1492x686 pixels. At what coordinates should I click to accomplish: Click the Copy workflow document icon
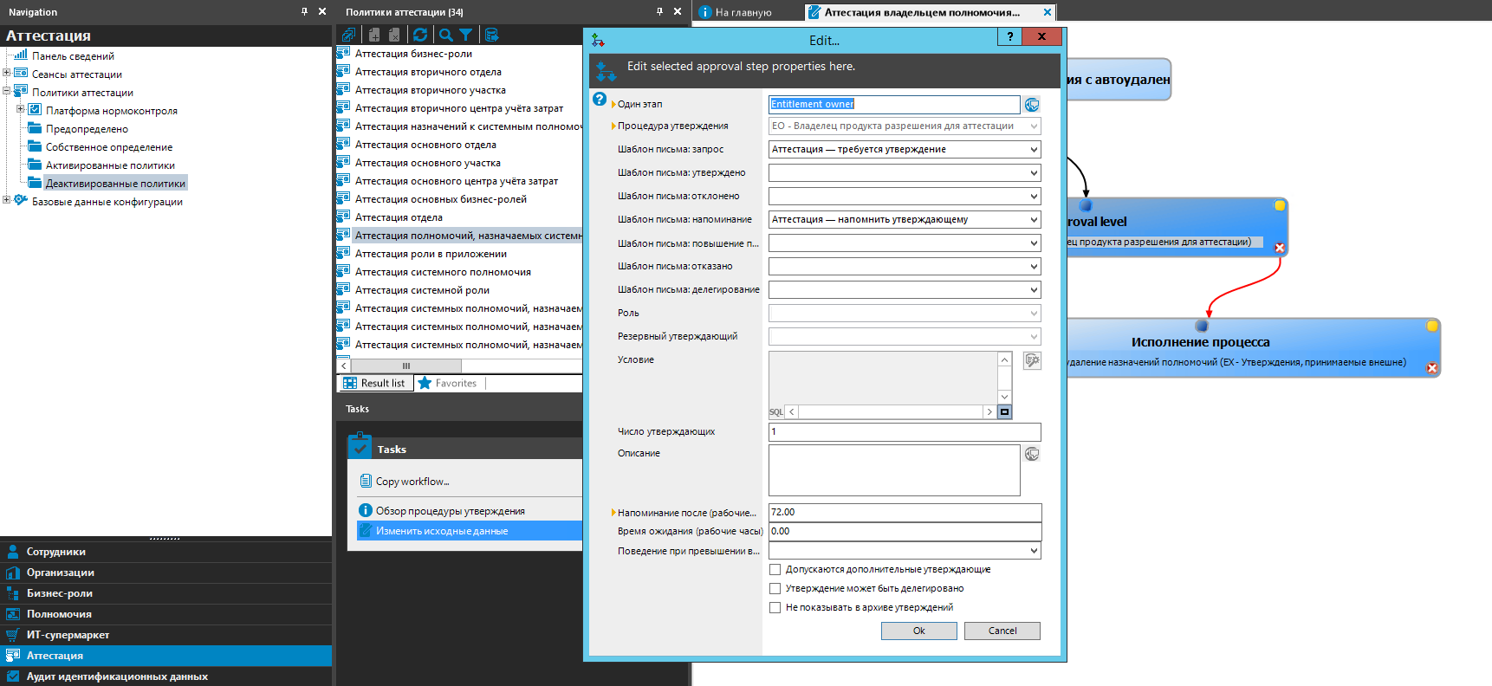(366, 482)
